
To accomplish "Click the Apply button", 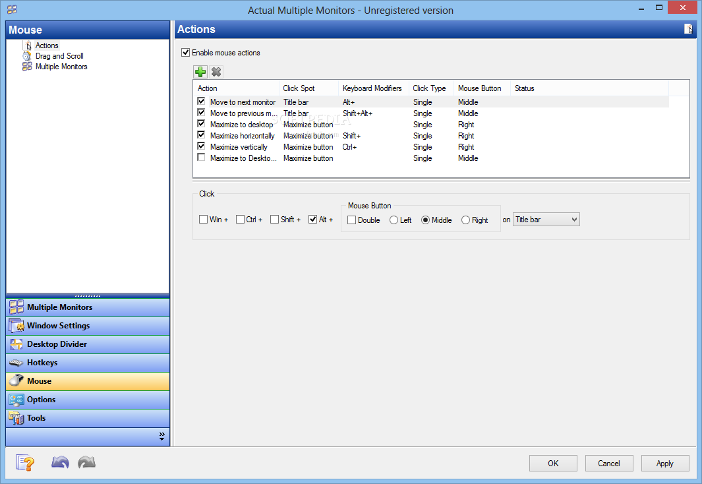I will click(x=665, y=464).
